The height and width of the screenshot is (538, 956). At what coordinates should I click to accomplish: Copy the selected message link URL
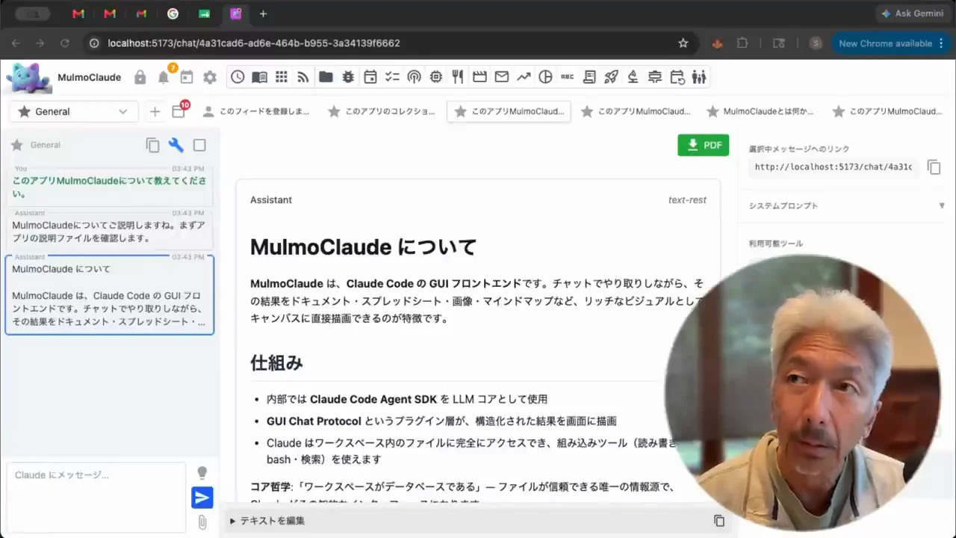pos(934,167)
